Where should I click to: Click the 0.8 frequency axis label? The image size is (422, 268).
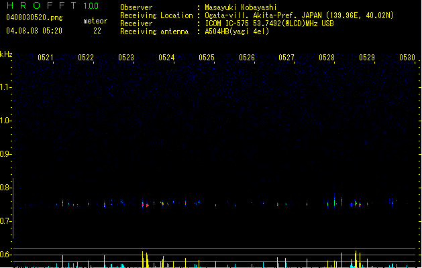(x=5, y=188)
